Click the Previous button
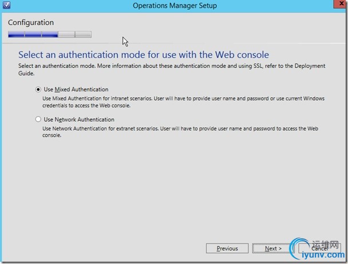The image size is (348, 264). coord(227,248)
